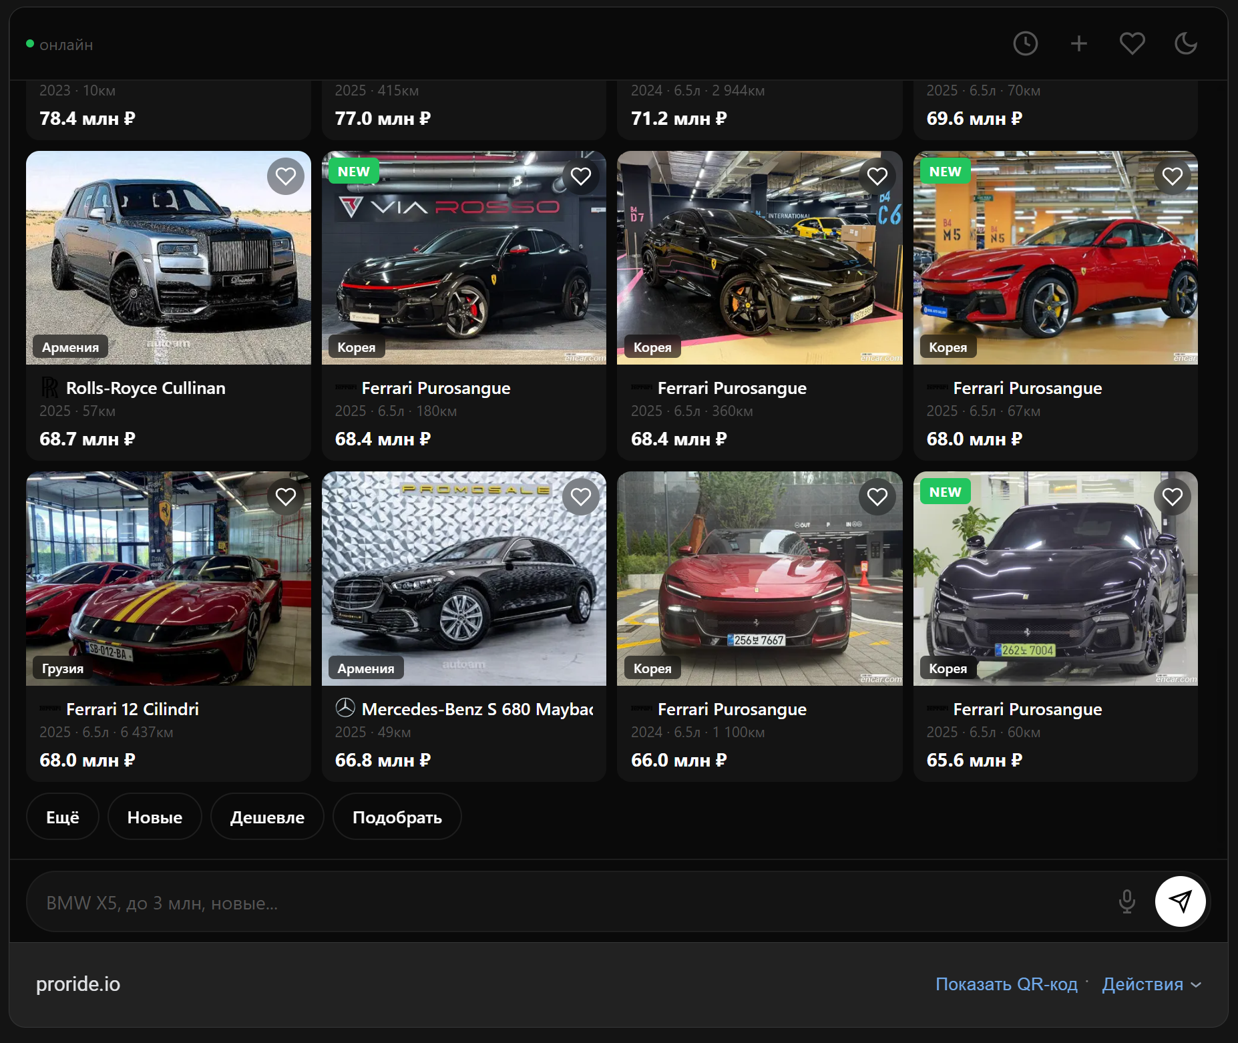Toggle dark mode moon icon

pyautogui.click(x=1185, y=44)
